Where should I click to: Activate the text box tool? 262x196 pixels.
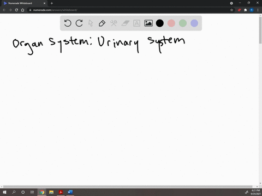[136, 23]
